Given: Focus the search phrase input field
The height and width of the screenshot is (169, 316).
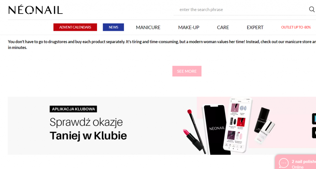Looking at the screenshot, I should [x=241, y=10].
